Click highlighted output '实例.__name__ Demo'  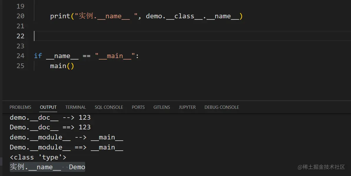point(47,167)
